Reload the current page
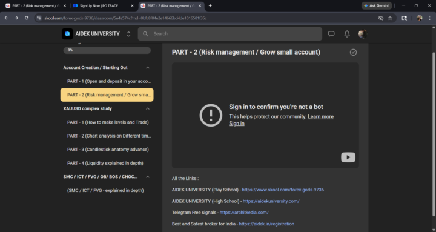 pyautogui.click(x=27, y=18)
